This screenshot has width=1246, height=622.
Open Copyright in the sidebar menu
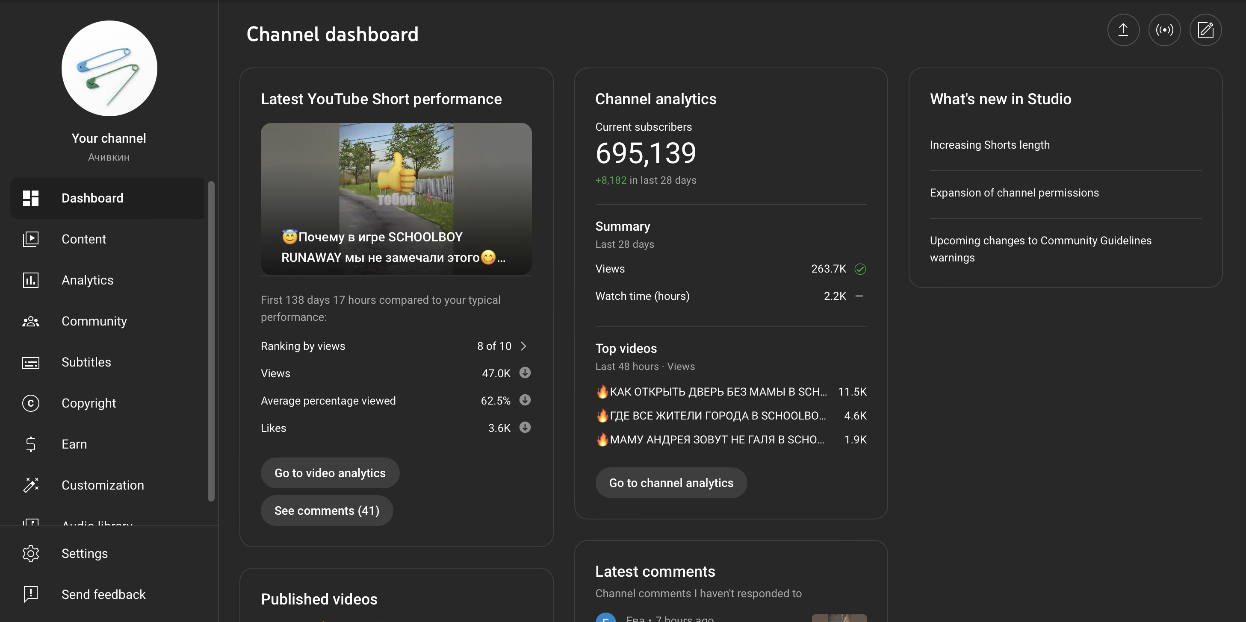[107, 403]
